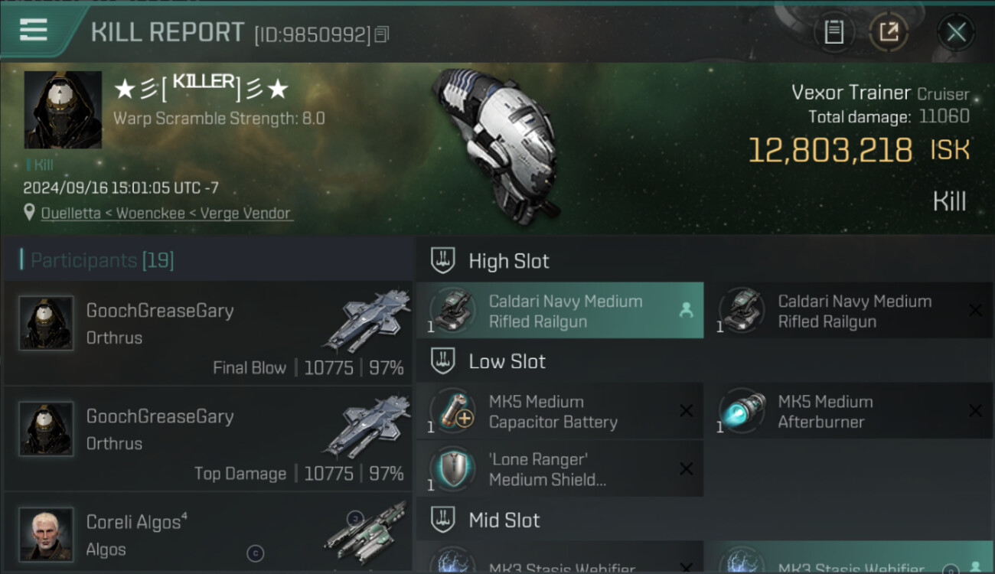995x574 pixels.
Task: Copy the kill report ID
Action: 382,34
